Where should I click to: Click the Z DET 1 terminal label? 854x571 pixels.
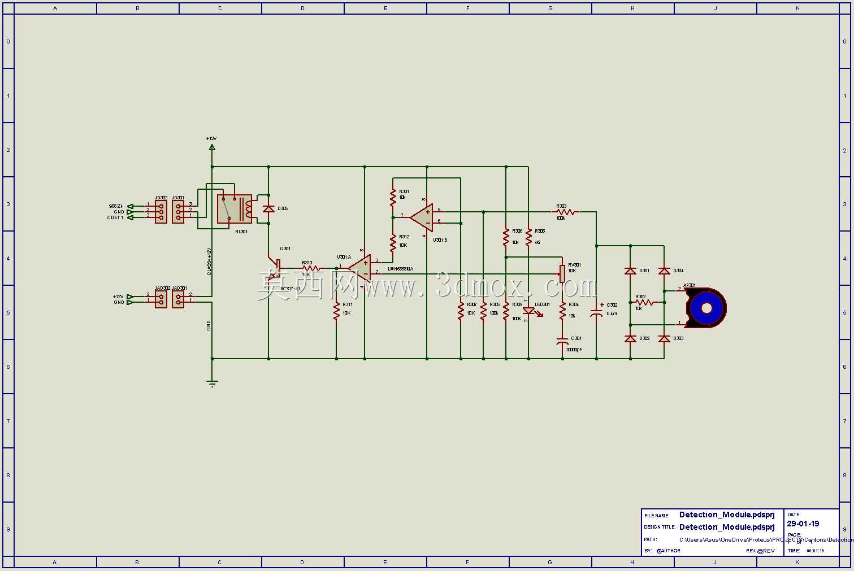115,217
